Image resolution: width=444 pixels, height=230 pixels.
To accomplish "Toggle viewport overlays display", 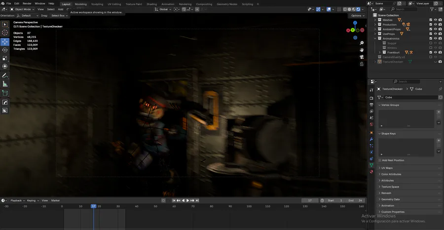I will (x=329, y=9).
